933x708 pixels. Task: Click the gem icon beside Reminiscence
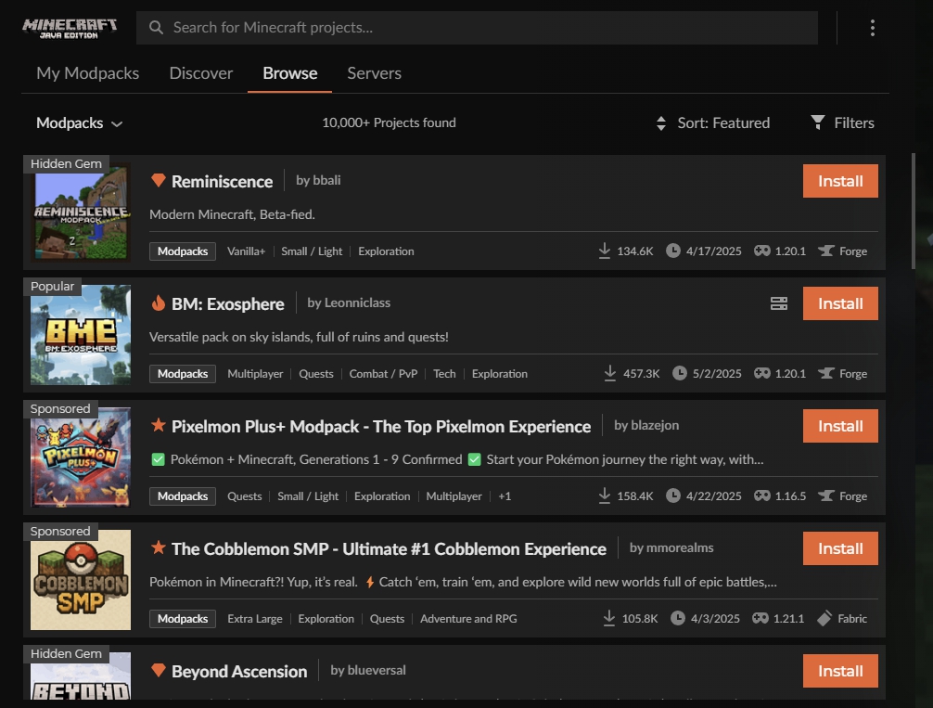click(x=159, y=180)
